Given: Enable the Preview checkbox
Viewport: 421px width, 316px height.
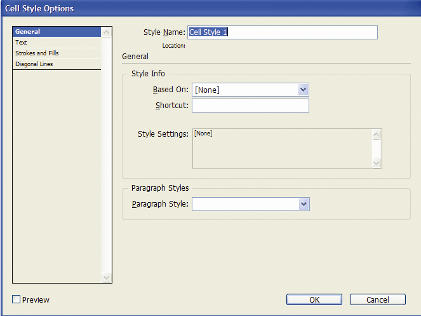Looking at the screenshot, I should [x=16, y=299].
